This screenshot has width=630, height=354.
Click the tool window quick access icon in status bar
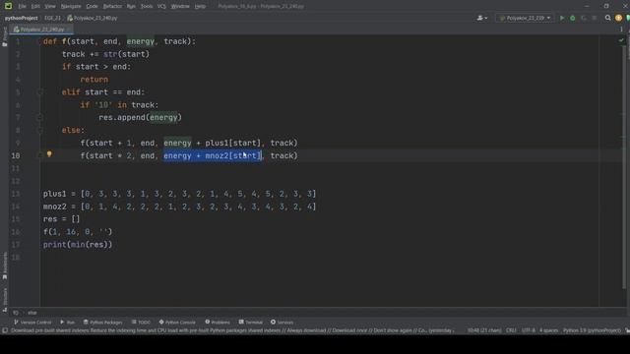coord(5,330)
